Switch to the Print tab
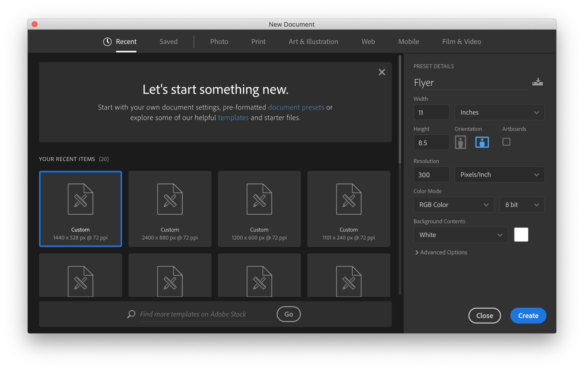584x370 pixels. (x=258, y=42)
